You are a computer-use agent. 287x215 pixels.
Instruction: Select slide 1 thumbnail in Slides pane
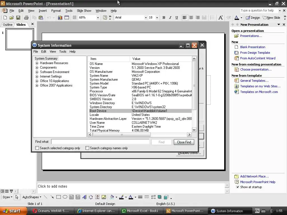coord(20,39)
